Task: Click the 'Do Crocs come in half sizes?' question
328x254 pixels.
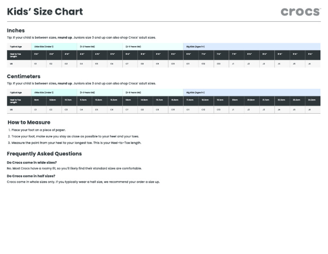Action: [x=31, y=176]
